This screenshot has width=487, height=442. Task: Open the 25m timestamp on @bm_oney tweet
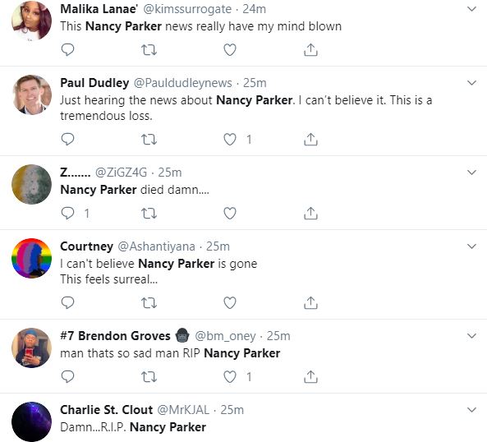click(x=278, y=336)
